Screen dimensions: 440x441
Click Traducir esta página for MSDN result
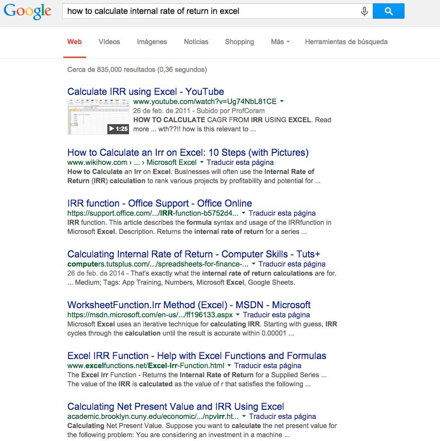277,315
